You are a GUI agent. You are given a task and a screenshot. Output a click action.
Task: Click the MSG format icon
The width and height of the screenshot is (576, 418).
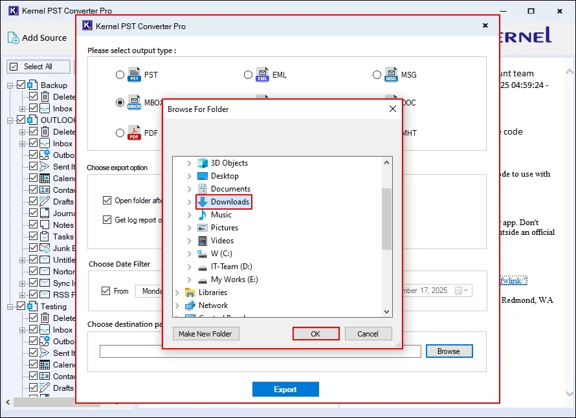click(391, 75)
